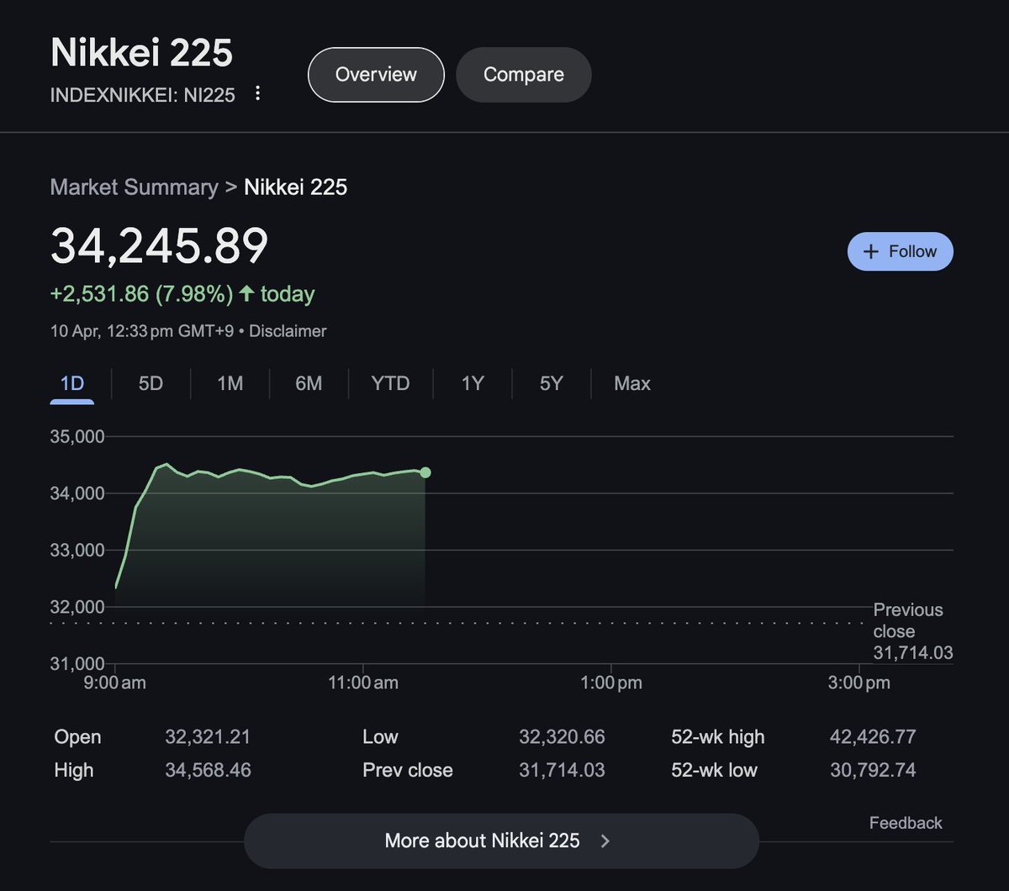Image resolution: width=1009 pixels, height=891 pixels.
Task: Click the plus icon on Follow button
Action: [x=871, y=251]
